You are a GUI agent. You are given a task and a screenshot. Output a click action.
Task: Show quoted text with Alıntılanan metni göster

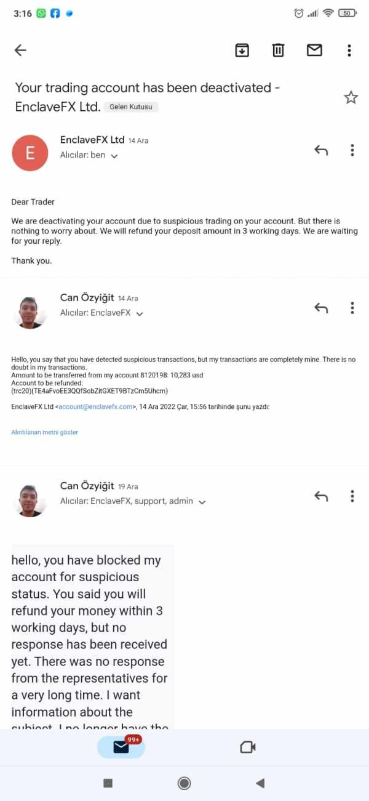click(x=45, y=432)
